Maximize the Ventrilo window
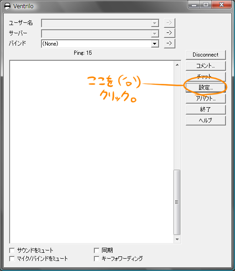Viewport: 235px width, 271px height. pos(206,5)
